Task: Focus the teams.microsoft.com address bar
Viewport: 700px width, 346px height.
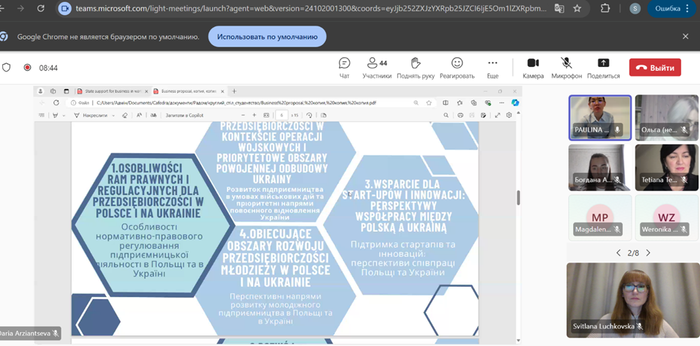Action: pos(311,8)
